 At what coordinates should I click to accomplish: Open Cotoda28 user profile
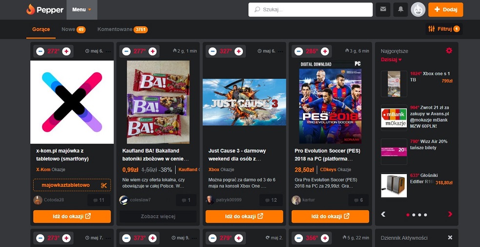point(49,200)
